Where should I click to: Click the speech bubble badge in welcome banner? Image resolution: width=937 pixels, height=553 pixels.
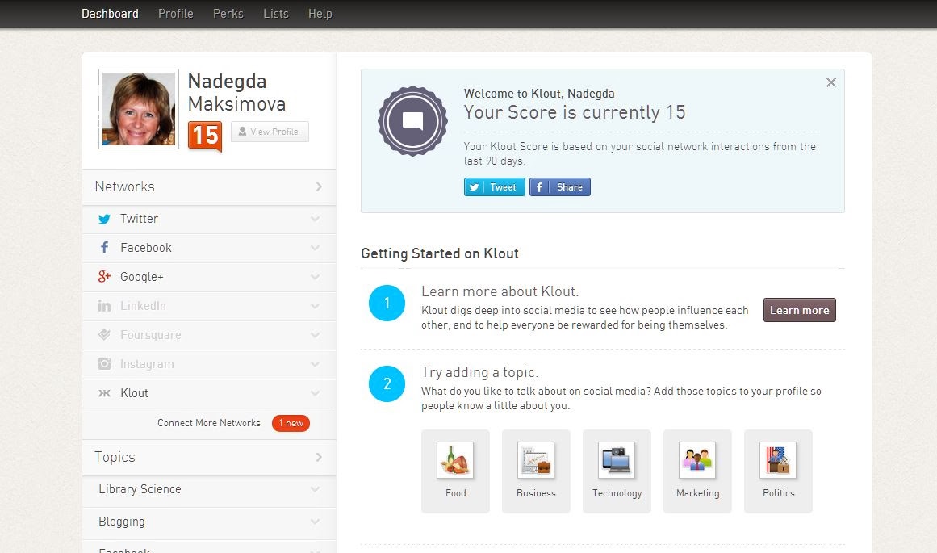point(412,121)
